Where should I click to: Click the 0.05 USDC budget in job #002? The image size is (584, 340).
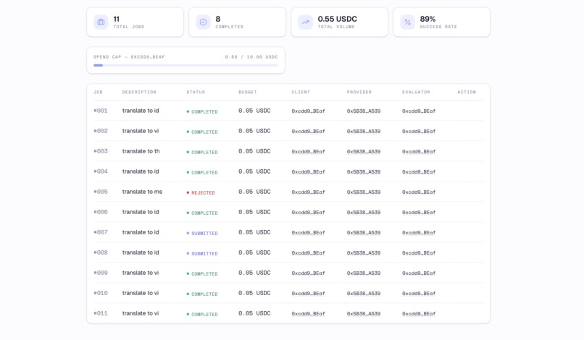pyautogui.click(x=254, y=131)
